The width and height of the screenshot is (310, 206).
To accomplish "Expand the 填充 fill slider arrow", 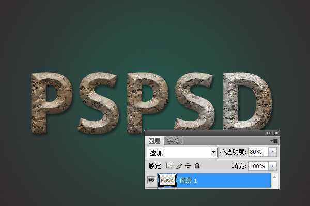I will 272,166.
